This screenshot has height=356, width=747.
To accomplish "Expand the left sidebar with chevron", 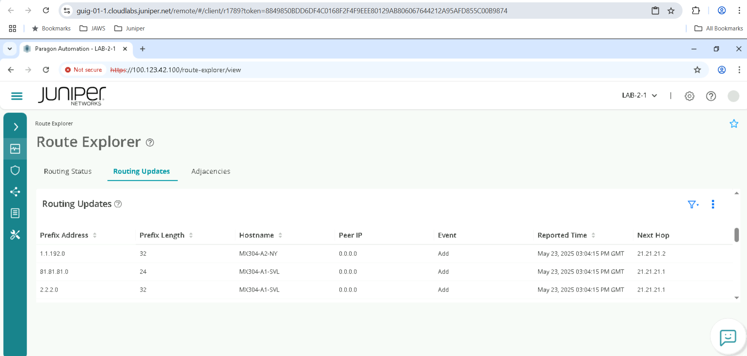I will (x=16, y=127).
